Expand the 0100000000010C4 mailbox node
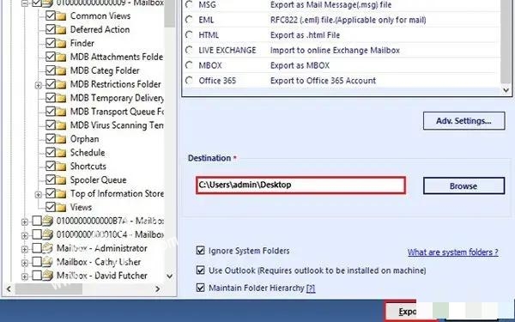This screenshot has width=515, height=322. (25, 235)
